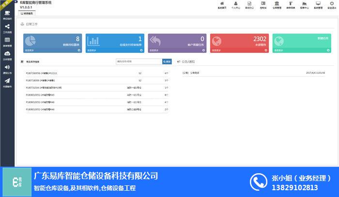Click the power icon to log out
Viewport: 339px width, 197px height.
click(x=332, y=3)
